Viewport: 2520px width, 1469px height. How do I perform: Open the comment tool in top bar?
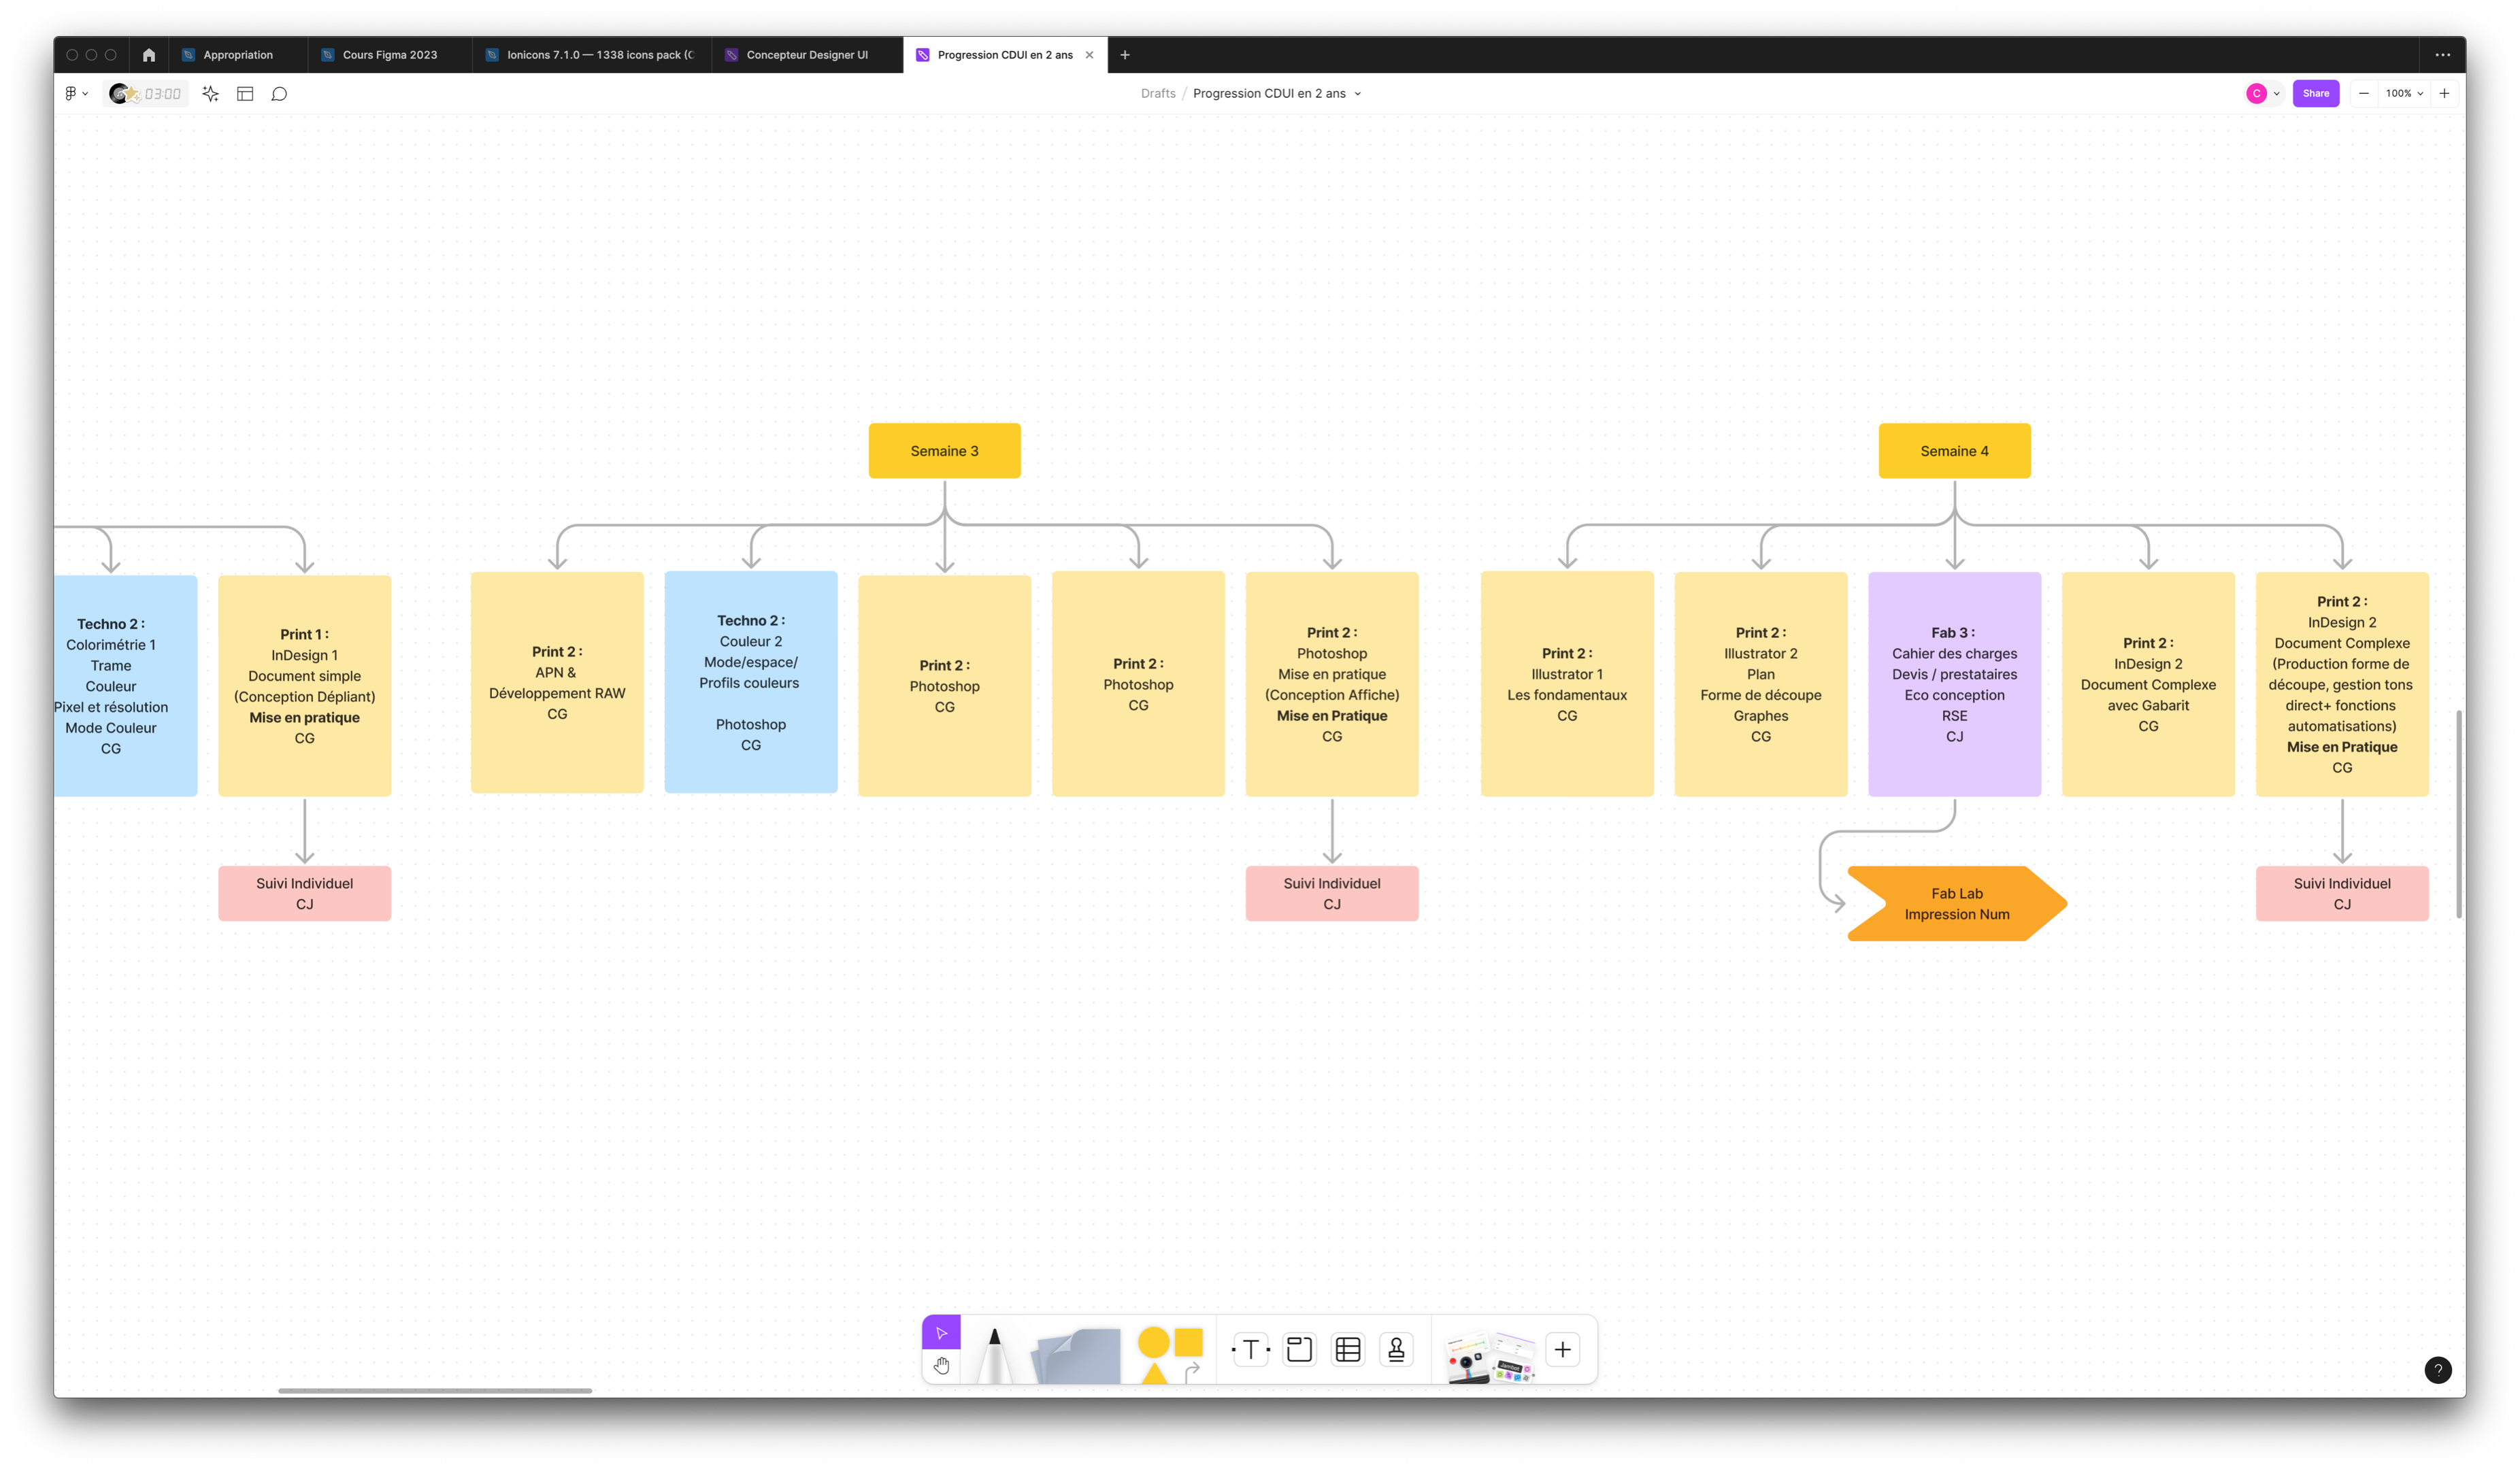[279, 94]
